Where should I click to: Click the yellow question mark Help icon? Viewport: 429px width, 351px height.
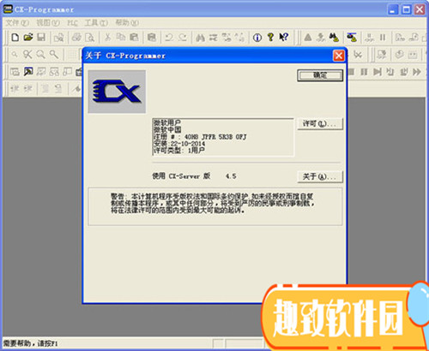point(270,38)
